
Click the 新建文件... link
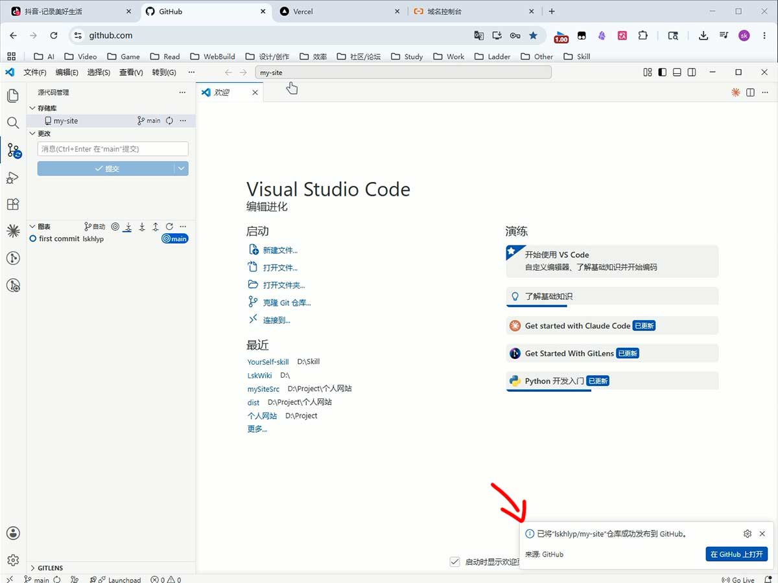(280, 250)
